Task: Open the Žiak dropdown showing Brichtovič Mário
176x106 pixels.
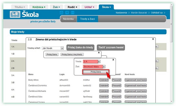Action: pos(104,66)
